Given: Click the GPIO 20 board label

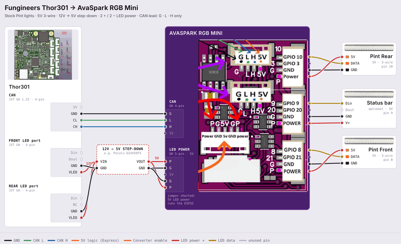Looking at the screenshot, I should coord(293,110).
